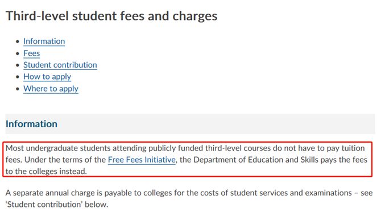Click the separate annual charge paragraph
This screenshot has height=212, width=381.
pyautogui.click(x=189, y=199)
